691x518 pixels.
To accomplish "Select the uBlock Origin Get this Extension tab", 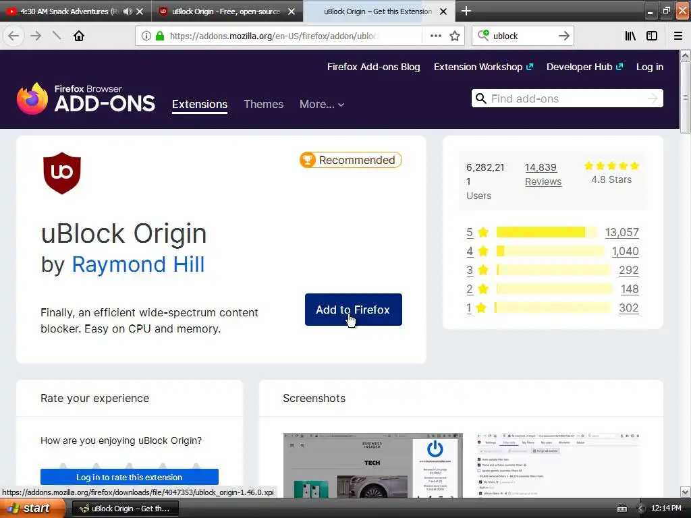I will (x=377, y=11).
